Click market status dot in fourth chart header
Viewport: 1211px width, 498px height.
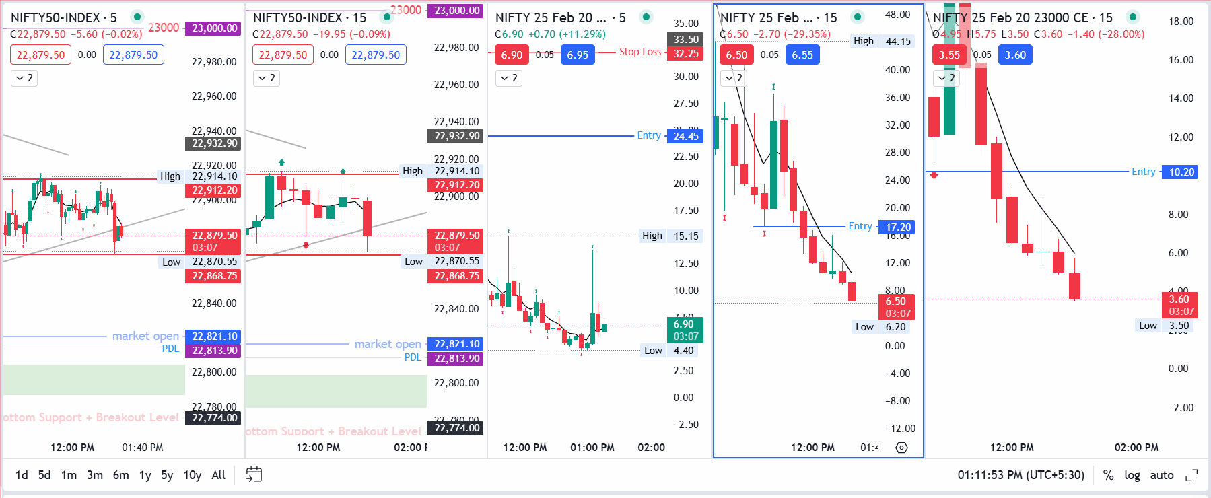click(858, 17)
